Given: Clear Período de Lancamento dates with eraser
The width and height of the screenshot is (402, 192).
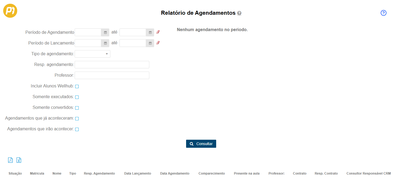Looking at the screenshot, I should coord(158,43).
